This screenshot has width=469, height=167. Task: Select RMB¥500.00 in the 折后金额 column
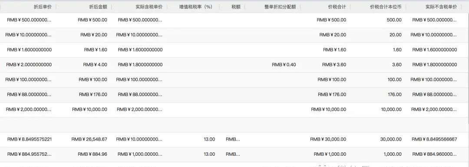click(92, 20)
